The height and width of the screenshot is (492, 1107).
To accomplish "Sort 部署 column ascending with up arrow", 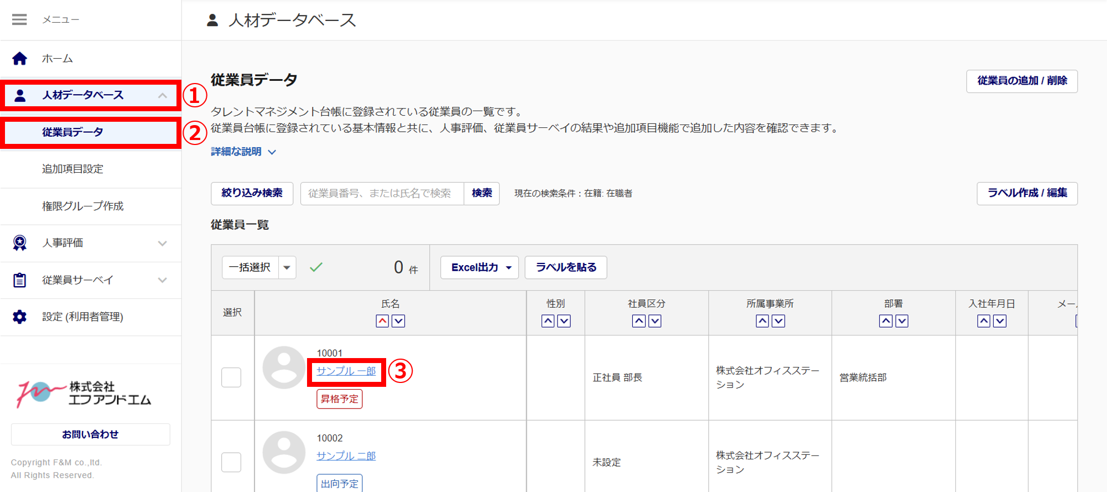I will point(885,321).
